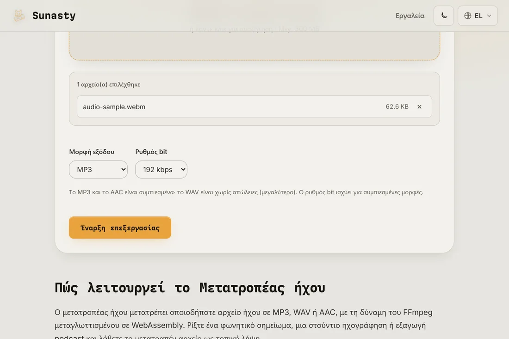
Task: Open the EL language selector
Action: tap(478, 16)
